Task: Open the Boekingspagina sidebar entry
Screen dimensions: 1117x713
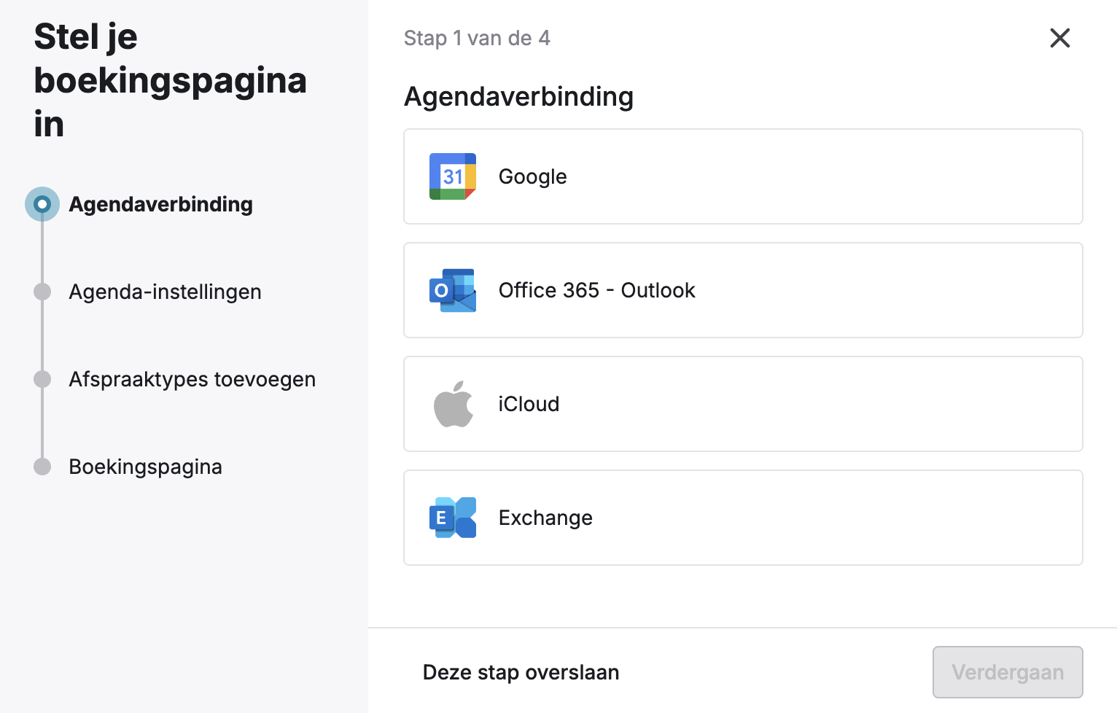Action: click(x=145, y=467)
